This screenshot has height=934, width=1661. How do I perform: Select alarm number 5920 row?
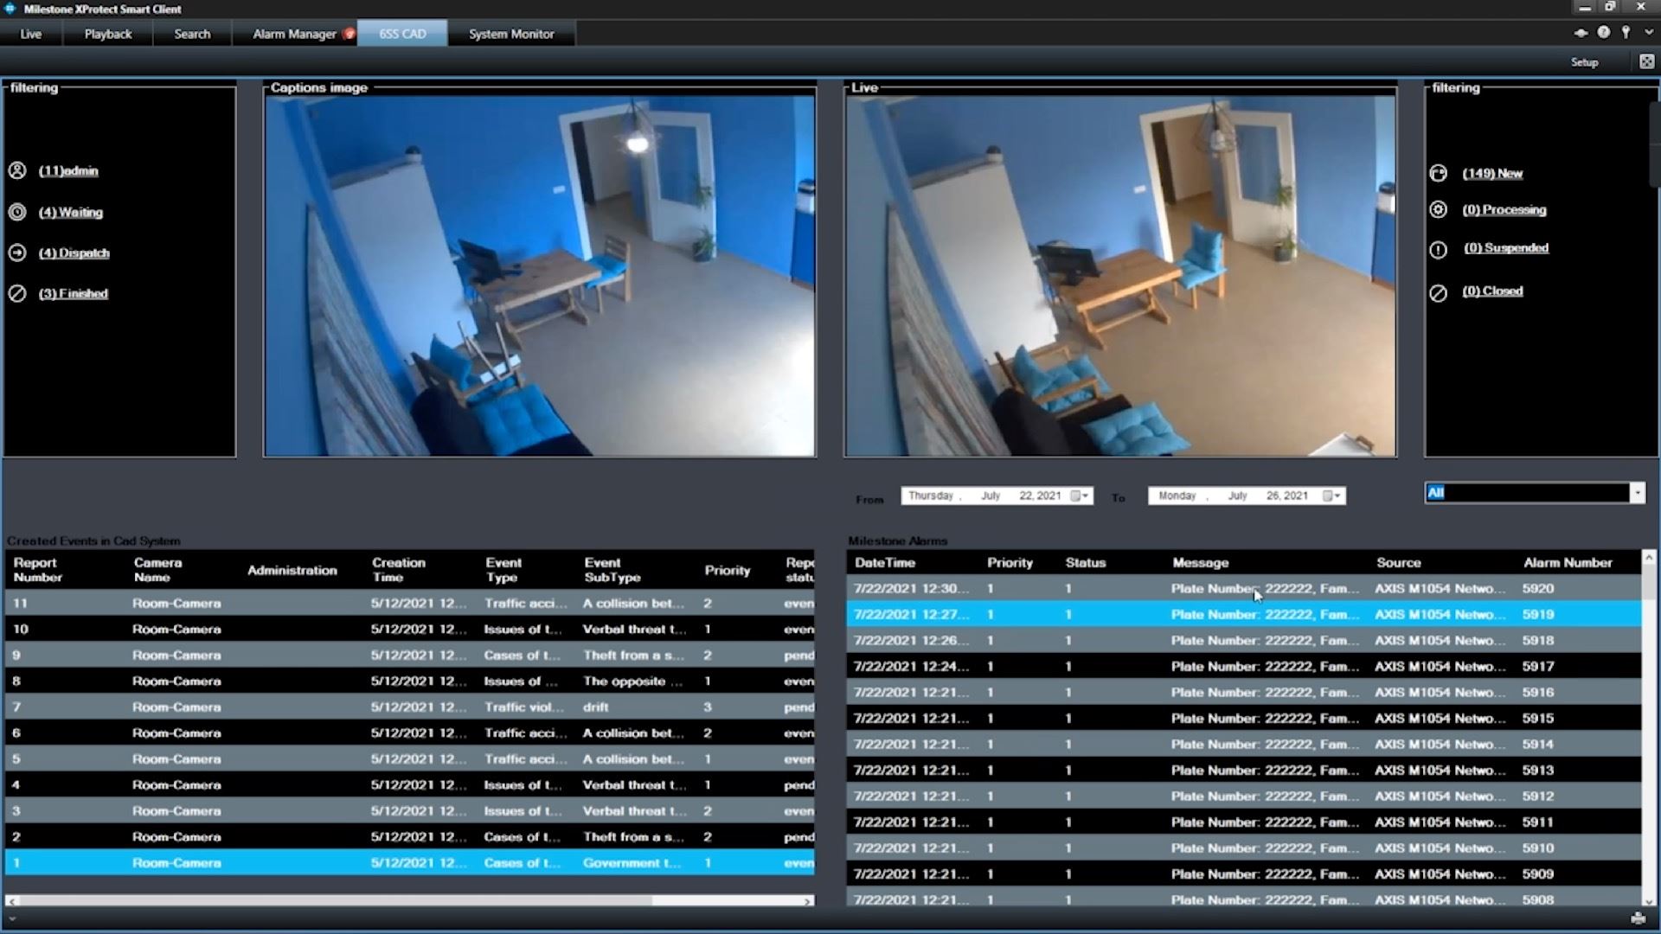(x=1243, y=588)
